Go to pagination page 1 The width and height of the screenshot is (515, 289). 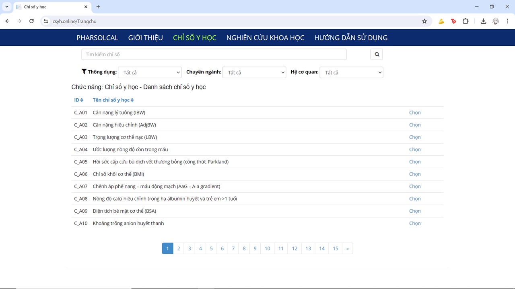click(x=167, y=248)
